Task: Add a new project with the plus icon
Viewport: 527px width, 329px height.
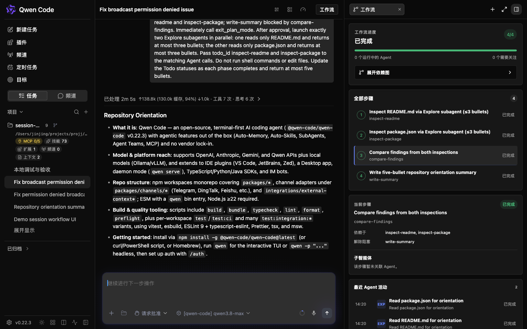Action: [x=86, y=112]
